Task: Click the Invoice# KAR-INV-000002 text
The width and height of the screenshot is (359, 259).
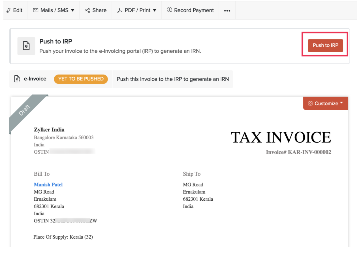Action: [298, 152]
